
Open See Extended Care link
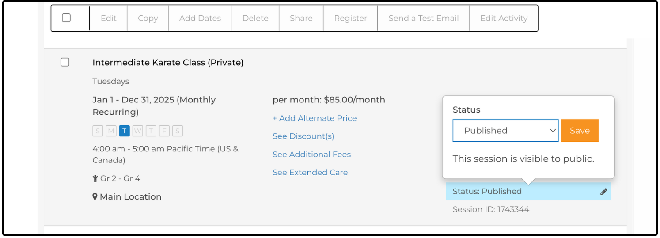(310, 173)
